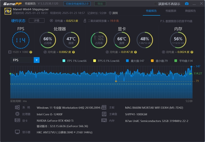Click the FPS 114 circular gauge
The image size is (205, 142).
pyautogui.click(x=21, y=40)
